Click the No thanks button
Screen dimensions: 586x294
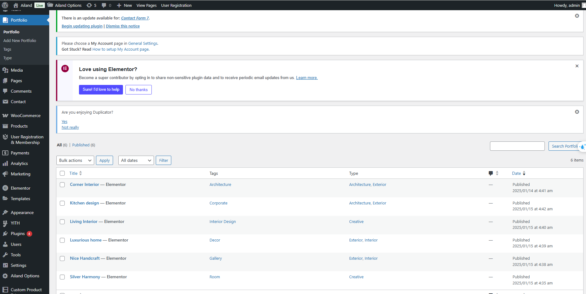click(x=138, y=90)
